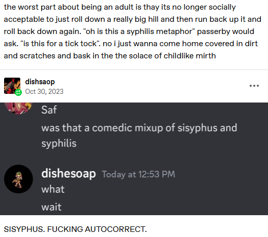Click the "wait" chat message
268x237 pixels.
(51, 207)
